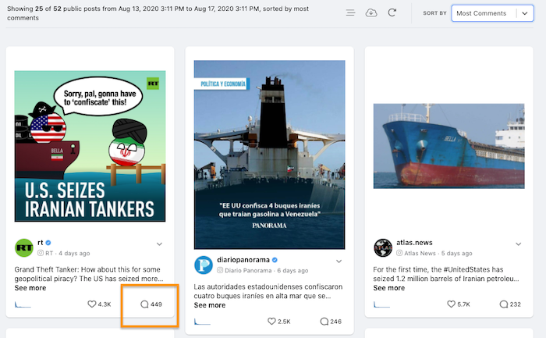Screen dimensions: 546x338
Task: Expand the atlas.news post options chevron
Action: [519, 244]
